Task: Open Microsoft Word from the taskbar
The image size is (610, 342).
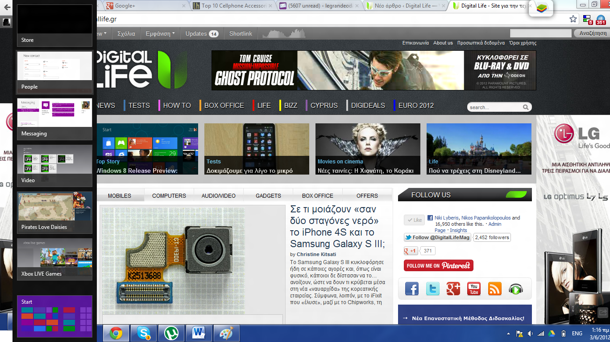Action: click(x=199, y=333)
